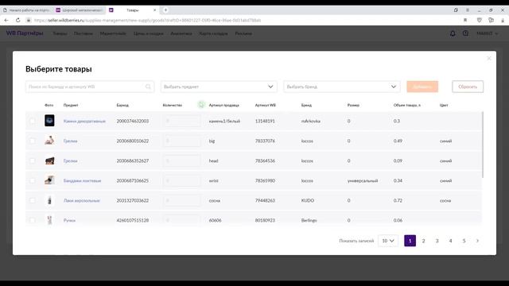Open the records per page dropdown showing 10
This screenshot has width=509, height=286.
pos(388,241)
